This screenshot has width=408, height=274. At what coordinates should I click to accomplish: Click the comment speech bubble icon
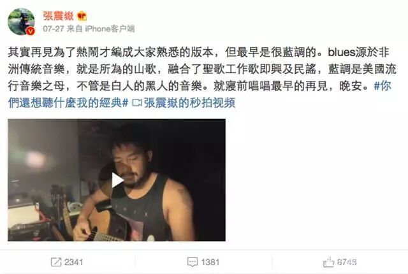point(193,262)
